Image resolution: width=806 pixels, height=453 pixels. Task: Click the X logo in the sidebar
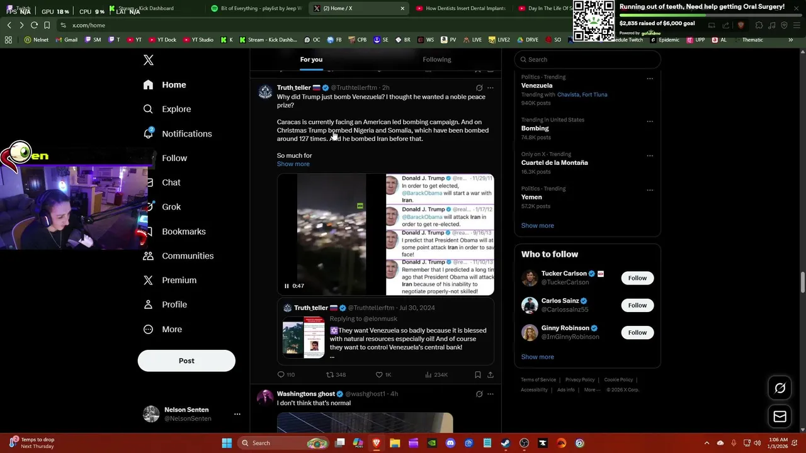point(149,60)
